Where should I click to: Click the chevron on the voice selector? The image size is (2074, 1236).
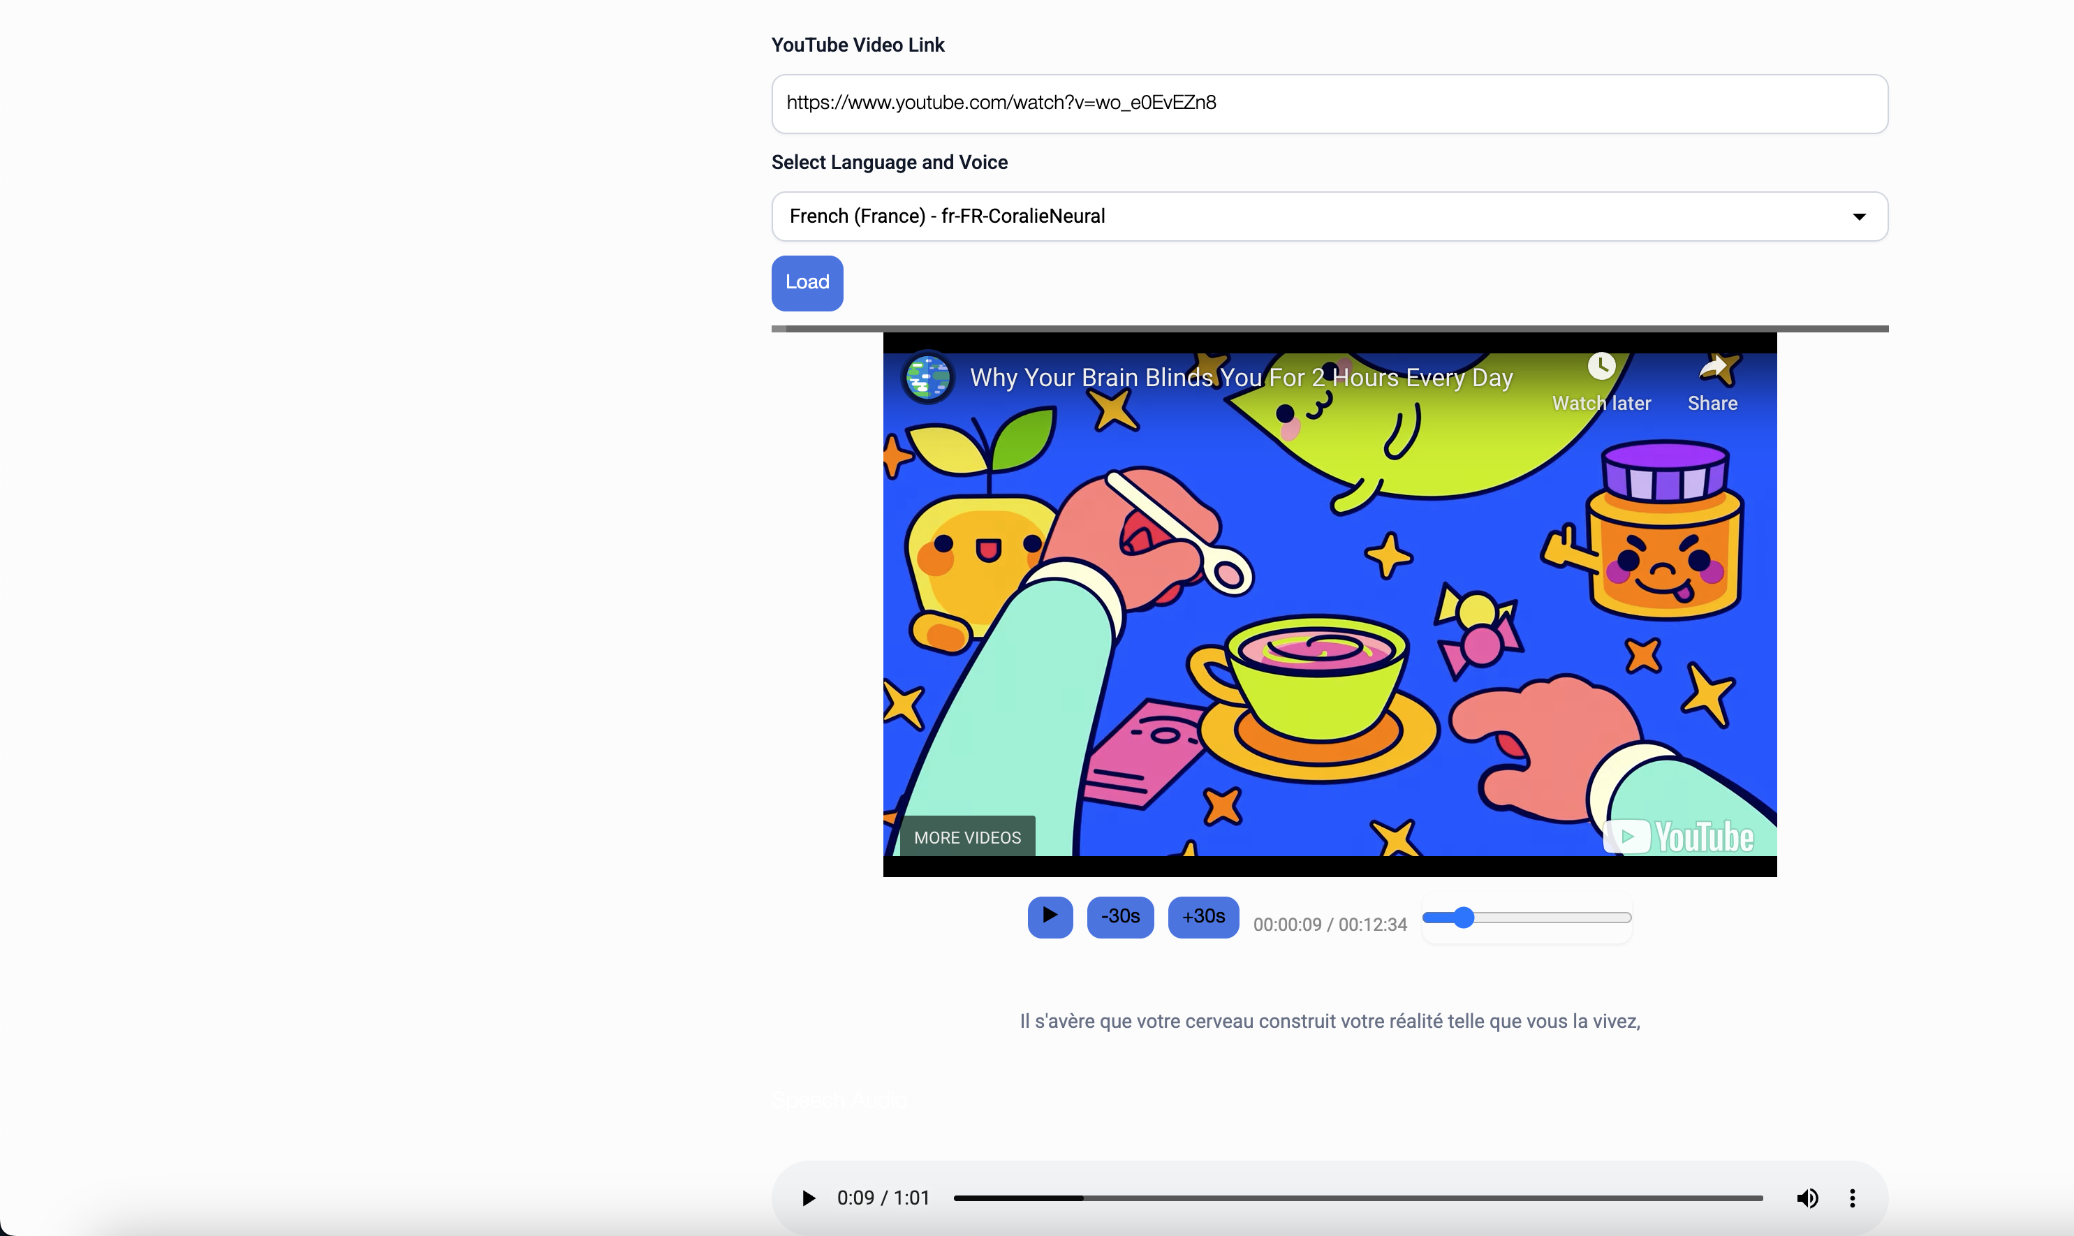coord(1858,216)
